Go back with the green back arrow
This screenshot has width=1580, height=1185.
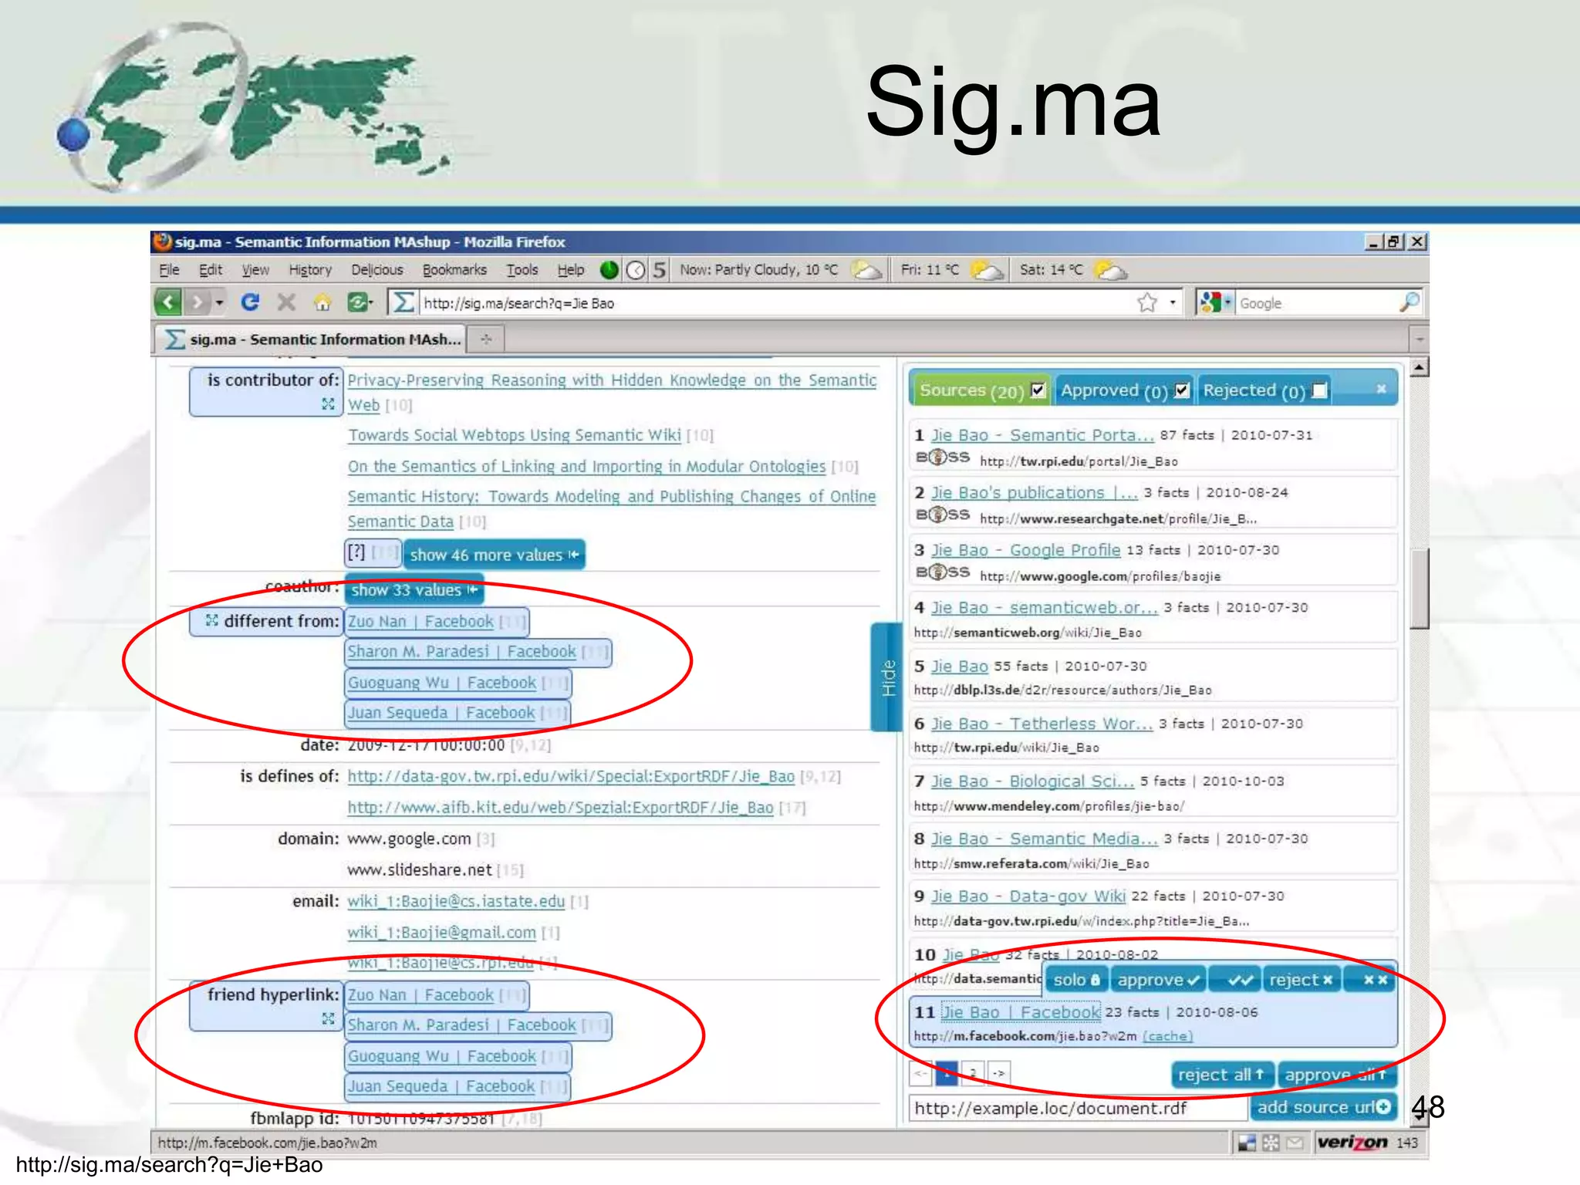168,302
